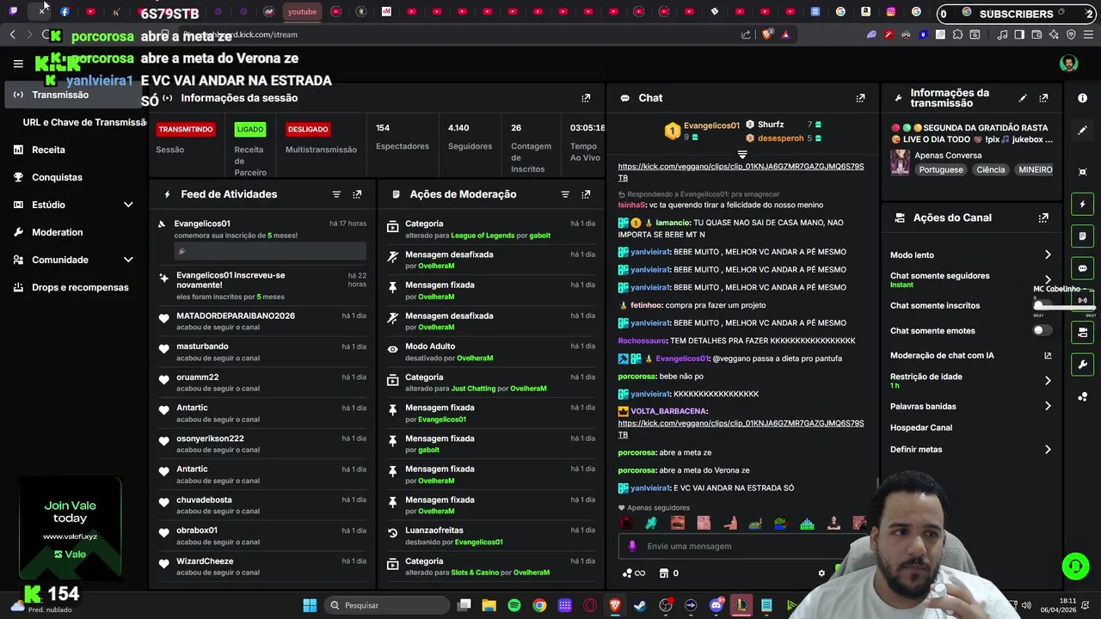
Task: Expand Palavras banidas settings
Action: click(x=1048, y=407)
